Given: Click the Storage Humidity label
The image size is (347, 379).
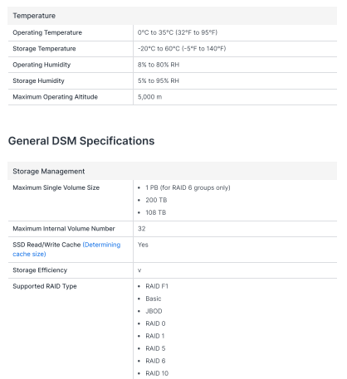Looking at the screenshot, I should point(38,80).
